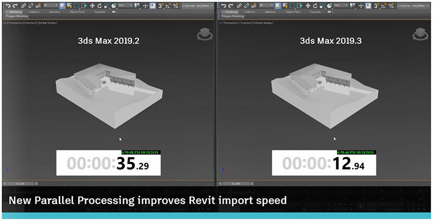This screenshot has height=222, width=434.
Task: Click Unlink Selection tool in right window
Action: tap(246, 6)
